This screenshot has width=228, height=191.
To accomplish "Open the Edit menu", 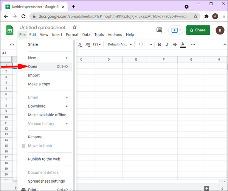I will coord(33,34).
